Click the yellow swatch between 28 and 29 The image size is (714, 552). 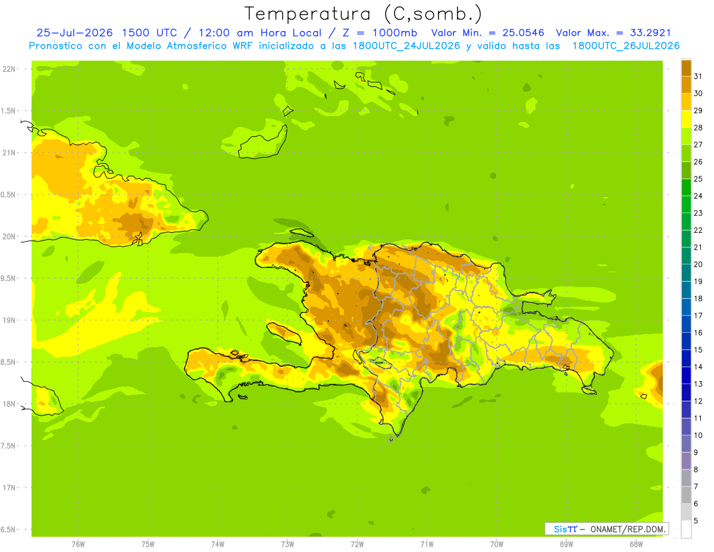(x=686, y=118)
